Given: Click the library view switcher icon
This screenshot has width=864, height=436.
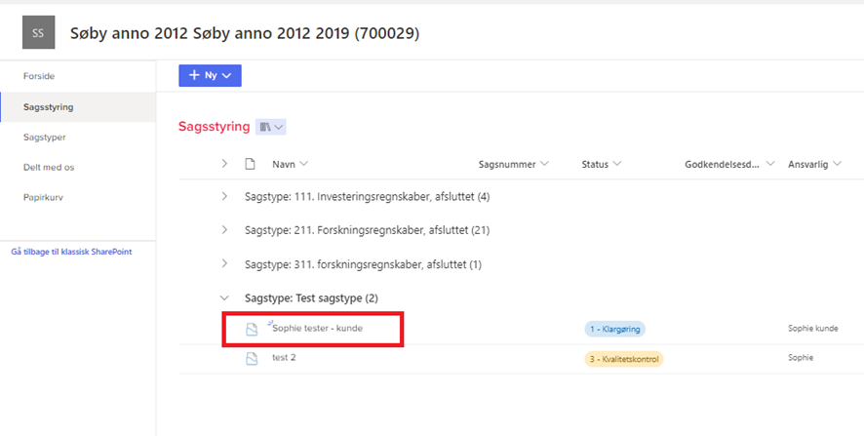Looking at the screenshot, I should (270, 127).
